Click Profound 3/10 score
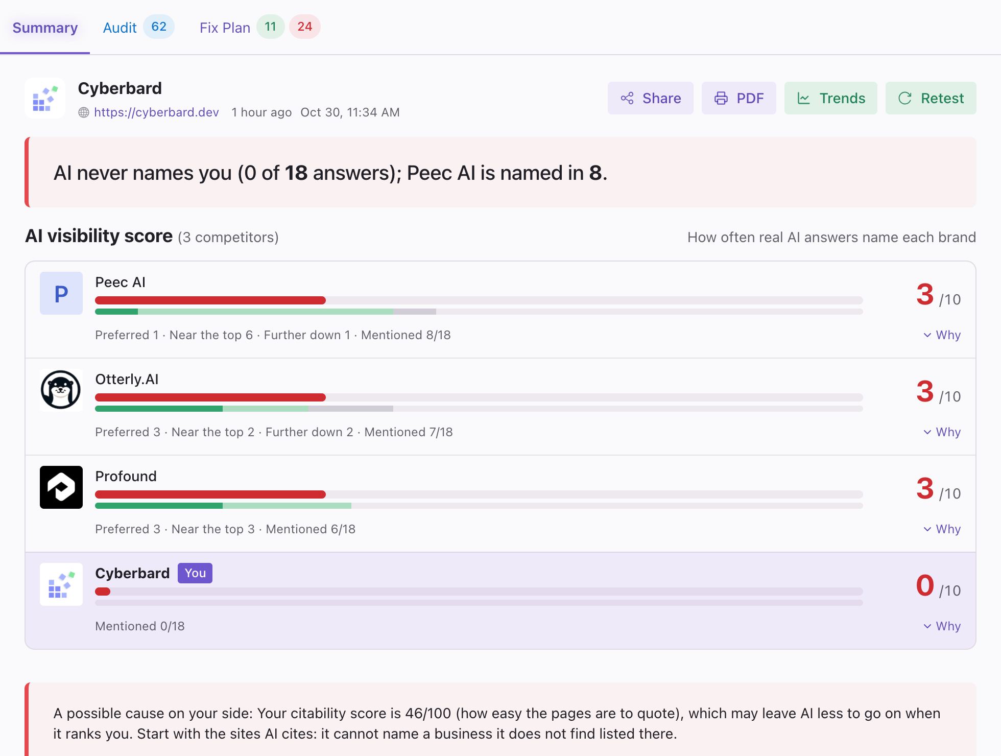The image size is (1001, 756). 939,489
